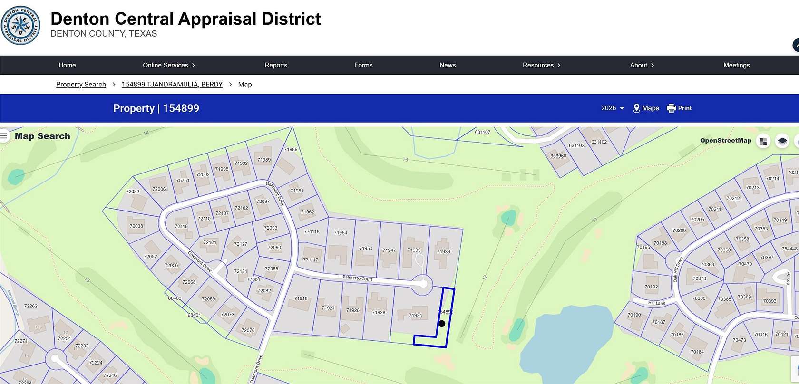Click the printer icon beside Print
This screenshot has width=799, height=384.
tap(671, 108)
